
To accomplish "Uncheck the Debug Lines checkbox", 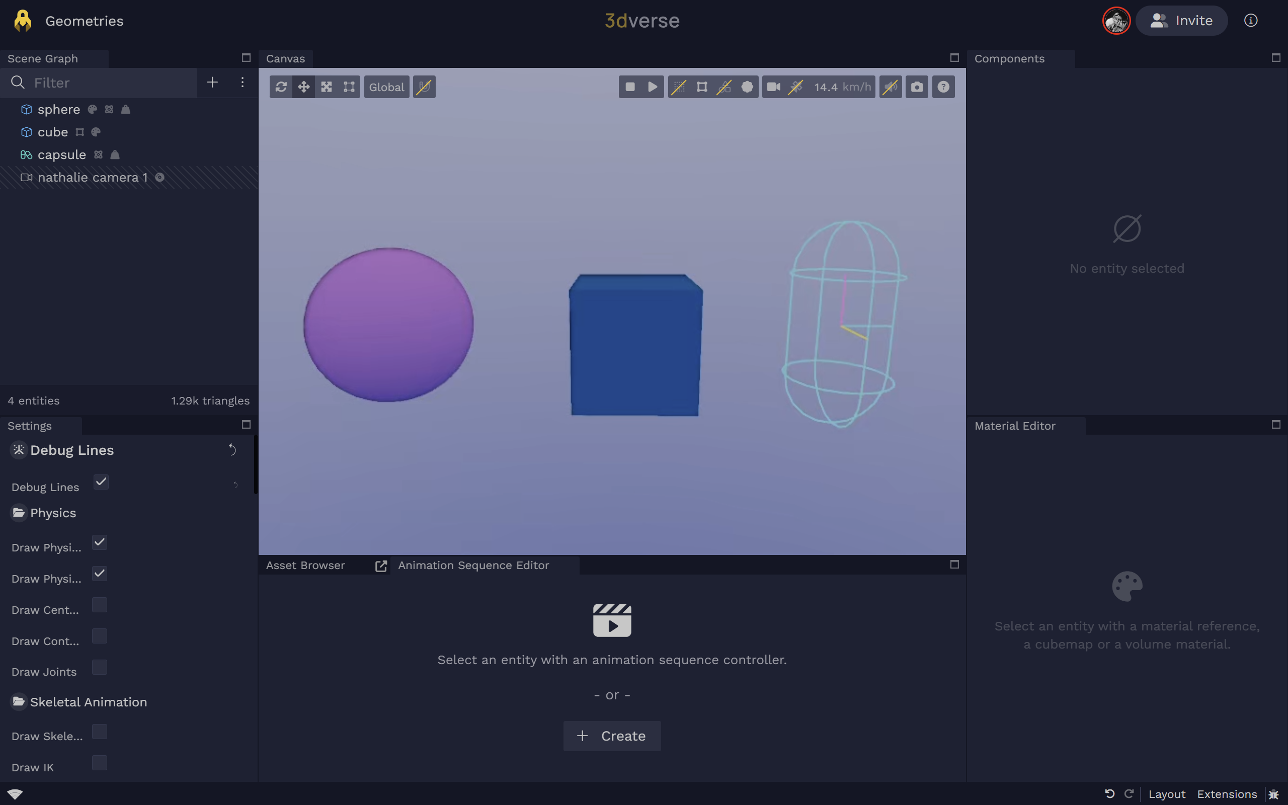I will [101, 482].
